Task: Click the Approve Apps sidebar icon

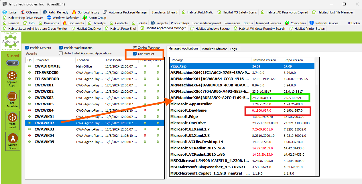Action: (x=12, y=78)
